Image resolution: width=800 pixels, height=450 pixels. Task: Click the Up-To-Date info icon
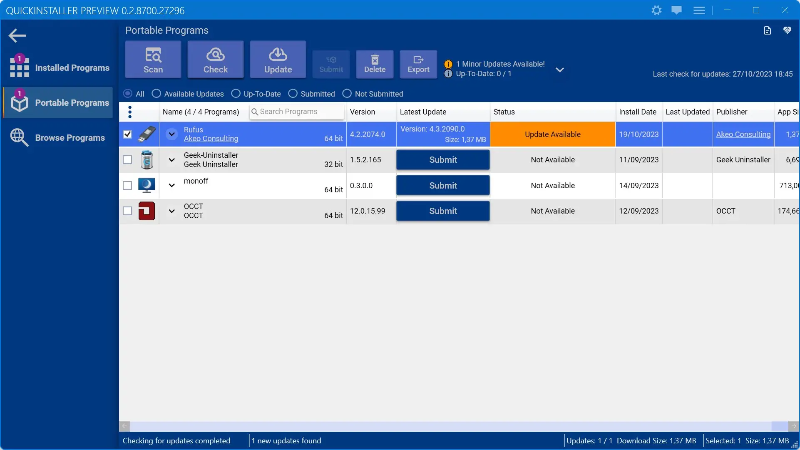[x=448, y=74]
